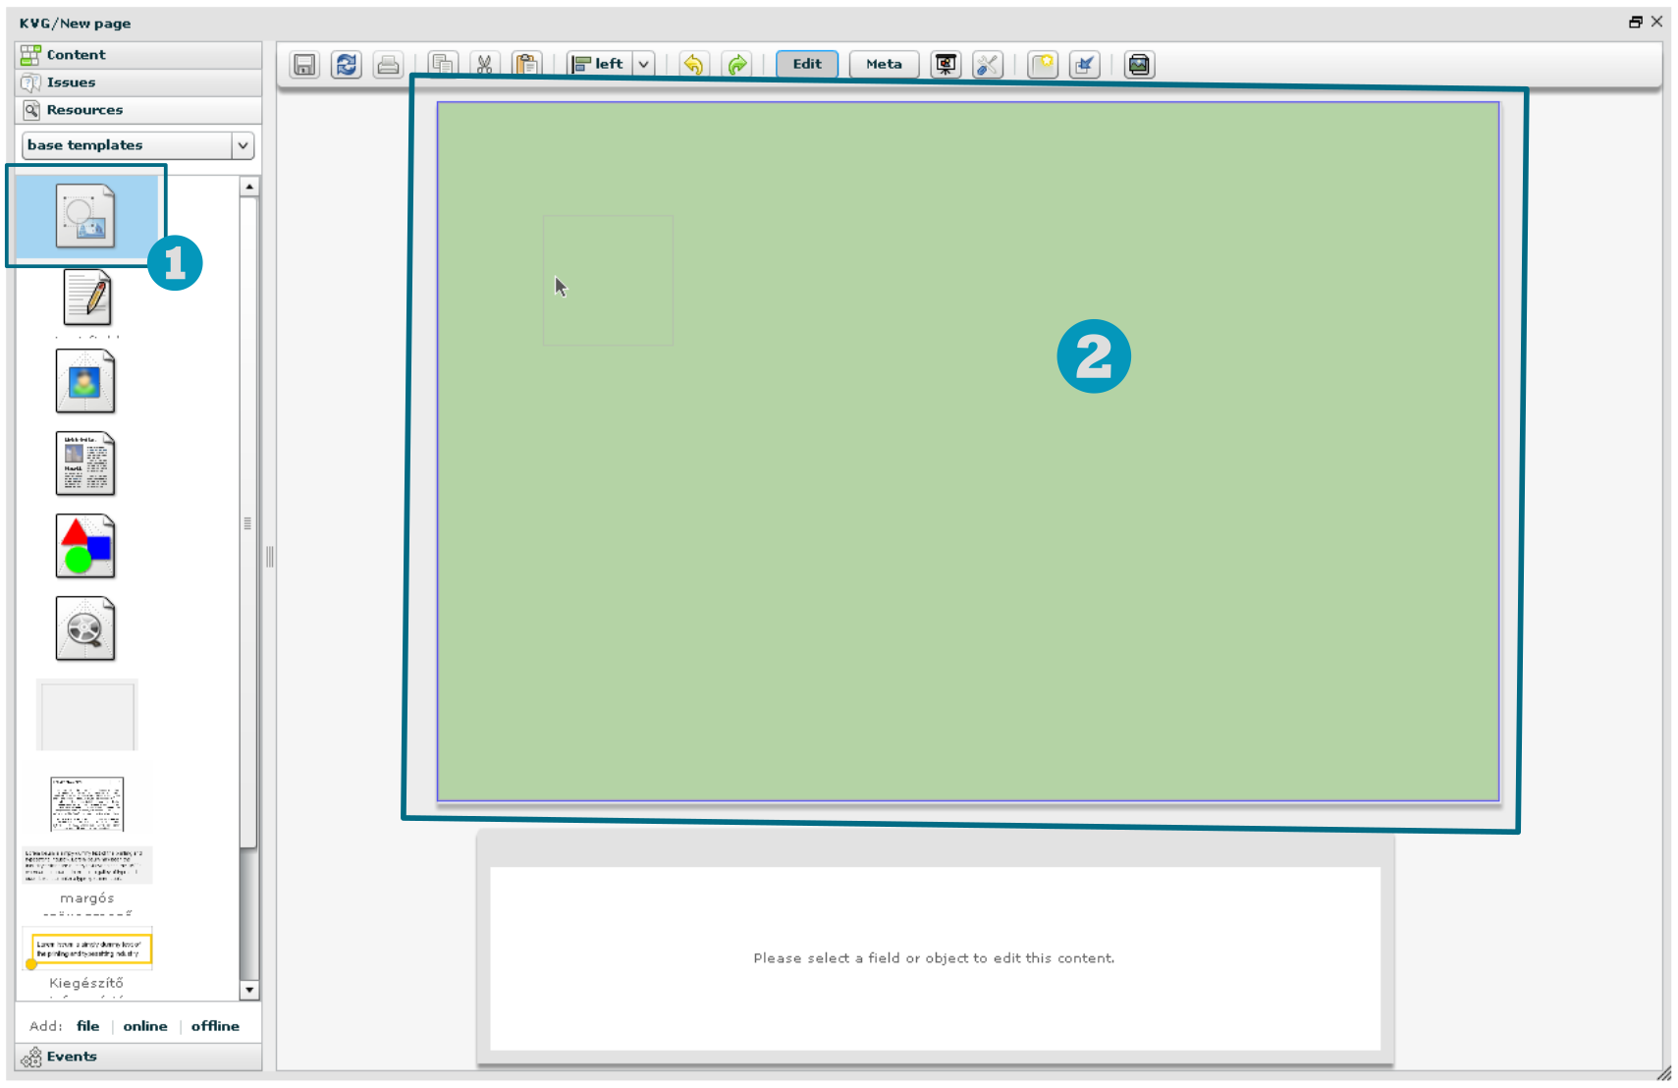Click the Cut (scissors) icon

484,65
